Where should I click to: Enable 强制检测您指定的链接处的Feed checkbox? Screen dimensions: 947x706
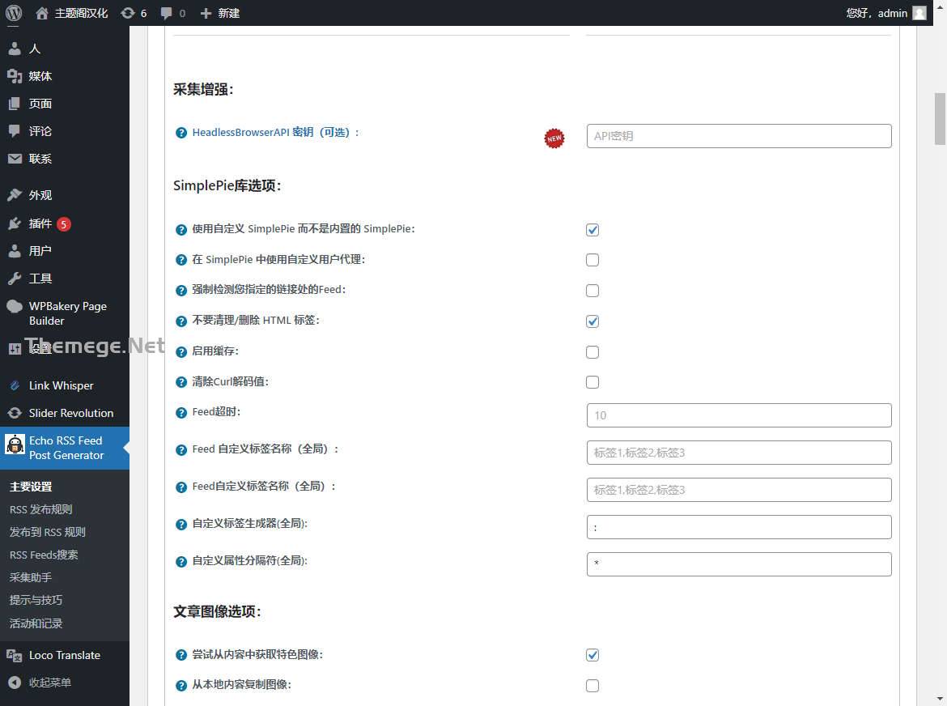tap(592, 291)
